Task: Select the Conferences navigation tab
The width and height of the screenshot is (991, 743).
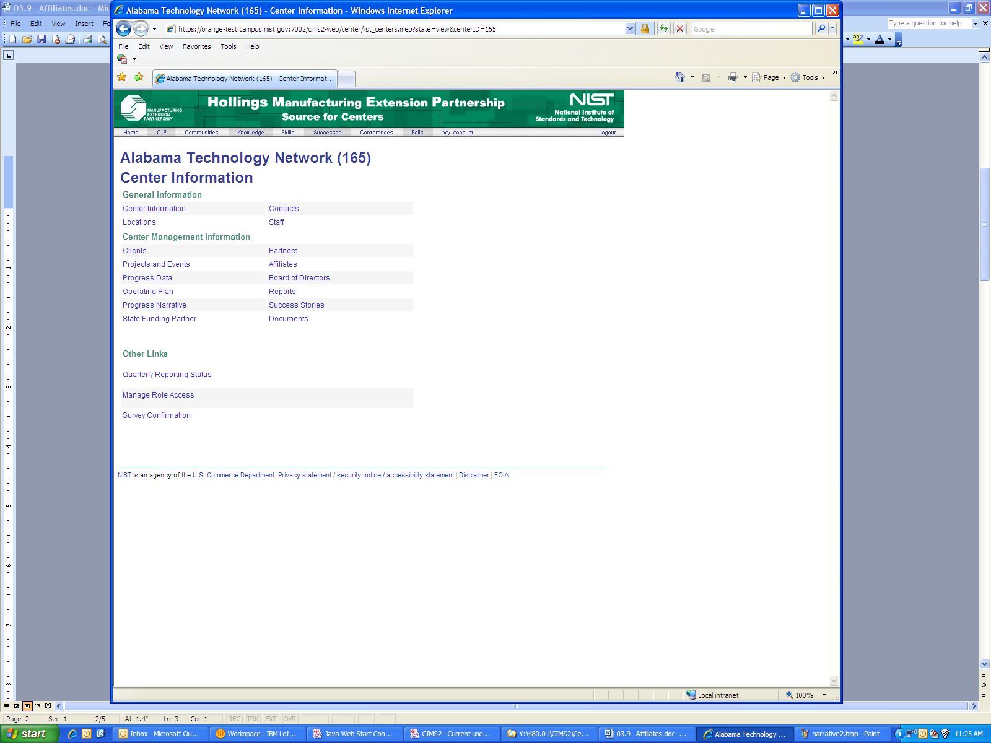Action: pos(376,133)
